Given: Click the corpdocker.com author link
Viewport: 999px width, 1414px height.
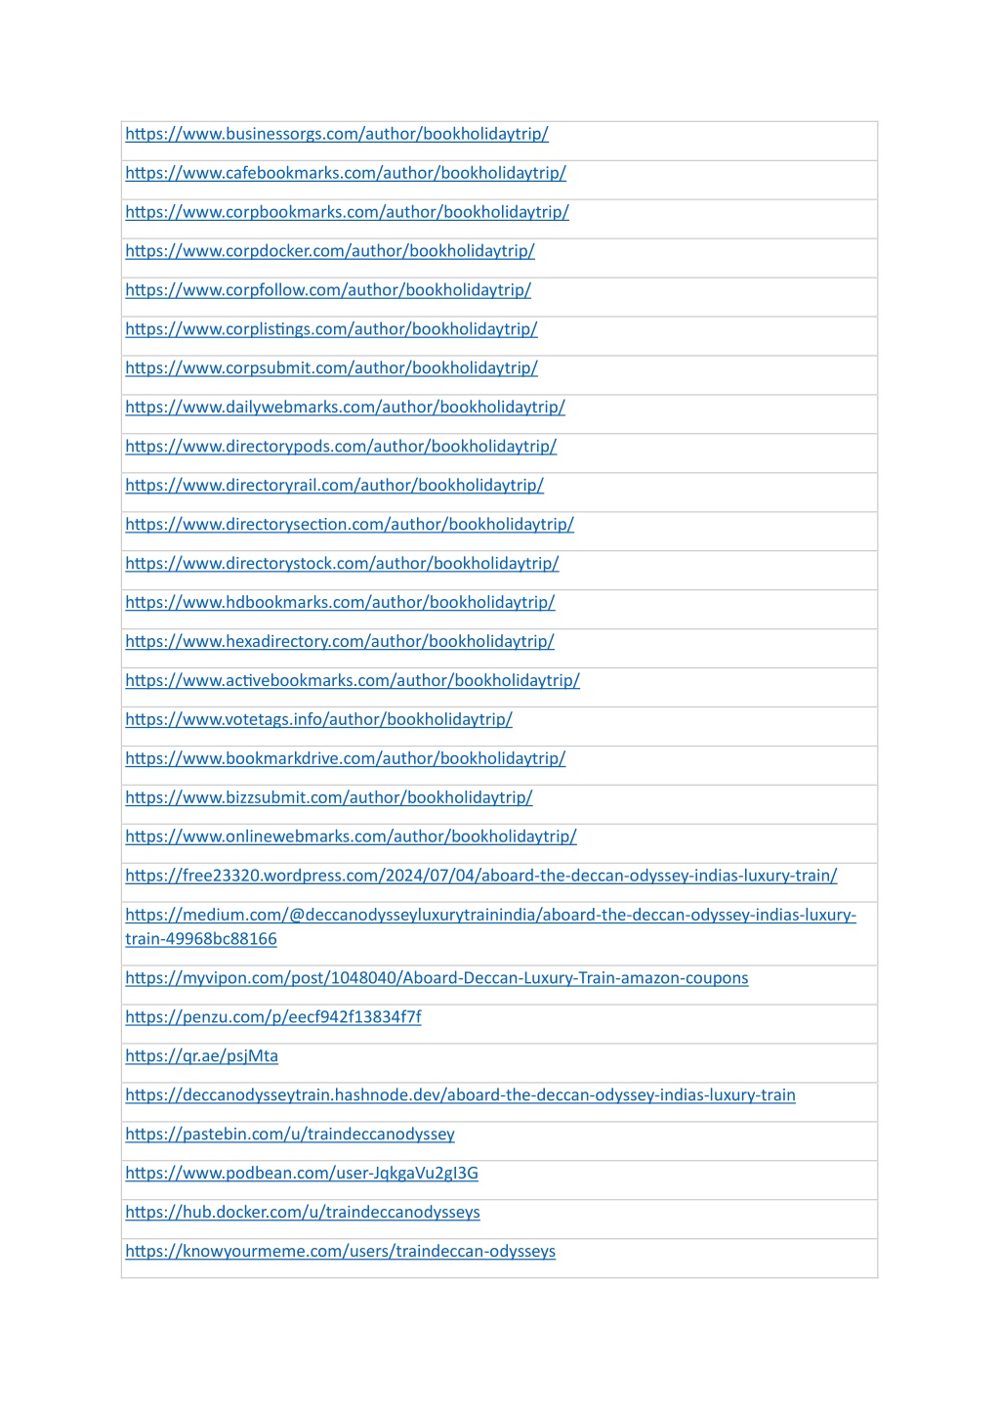Looking at the screenshot, I should click(x=330, y=251).
